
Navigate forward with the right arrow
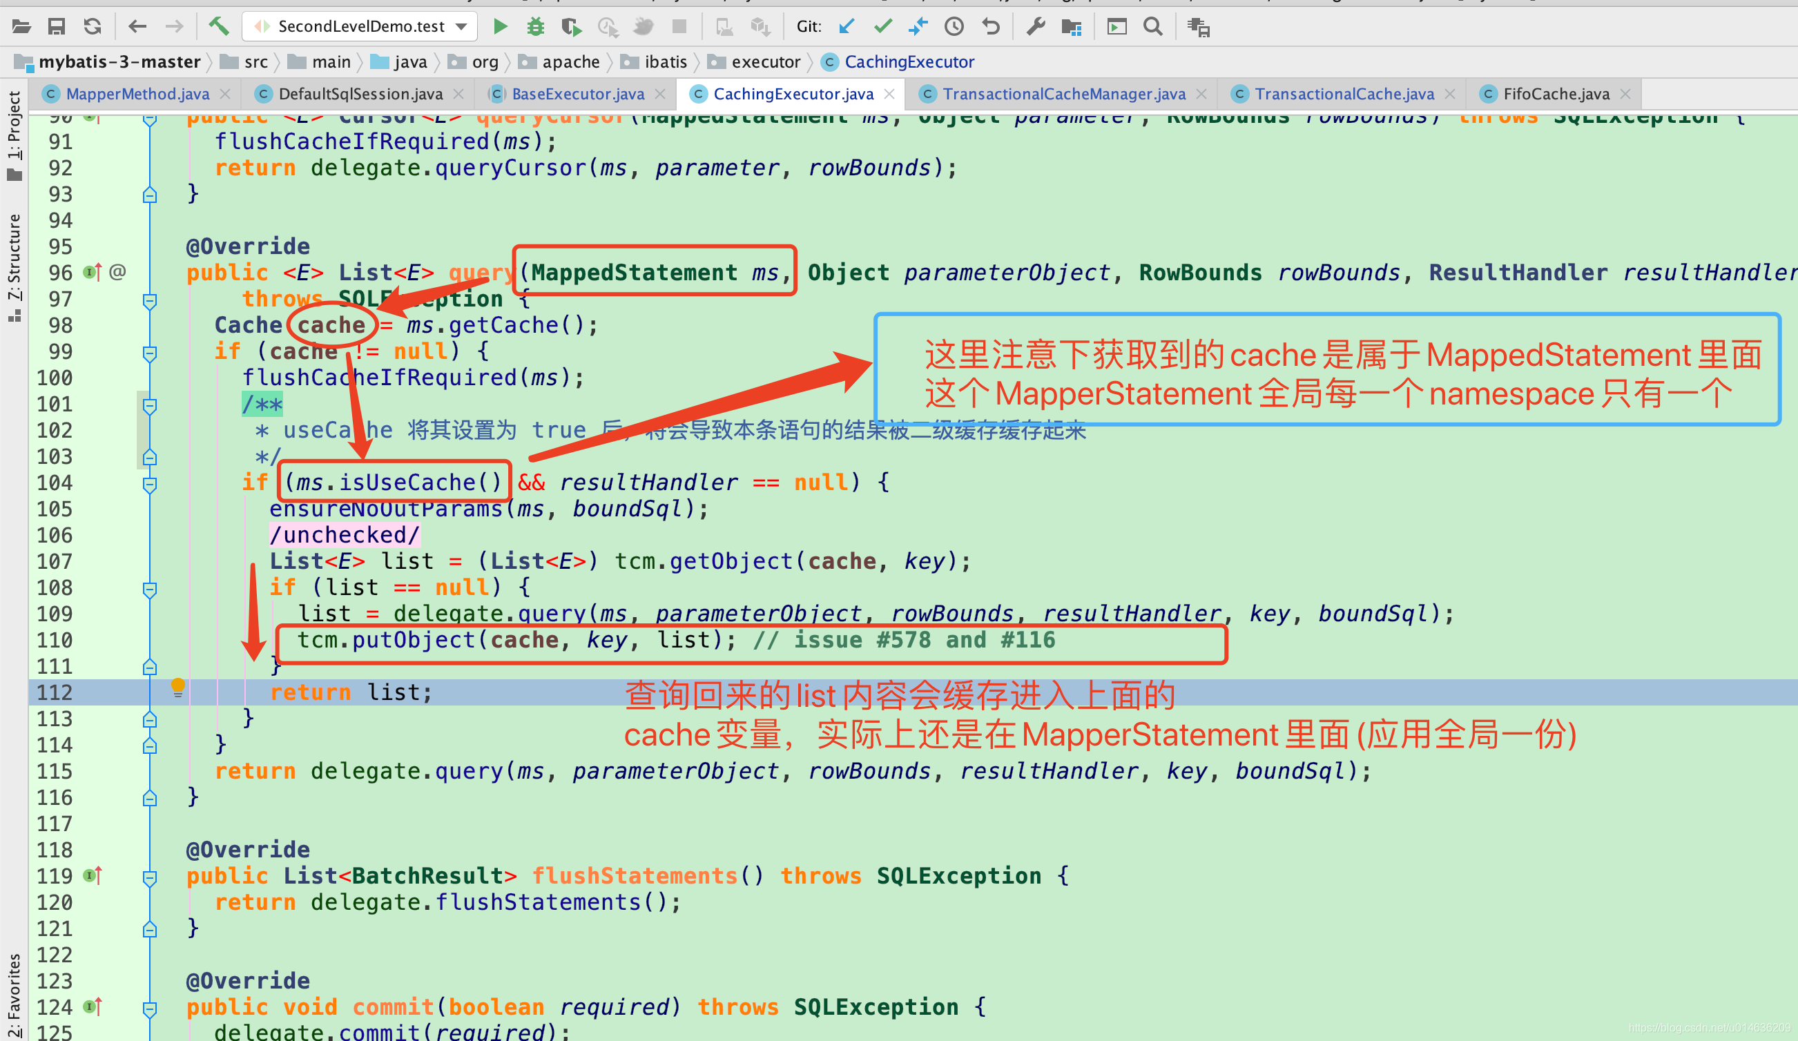coord(174,27)
